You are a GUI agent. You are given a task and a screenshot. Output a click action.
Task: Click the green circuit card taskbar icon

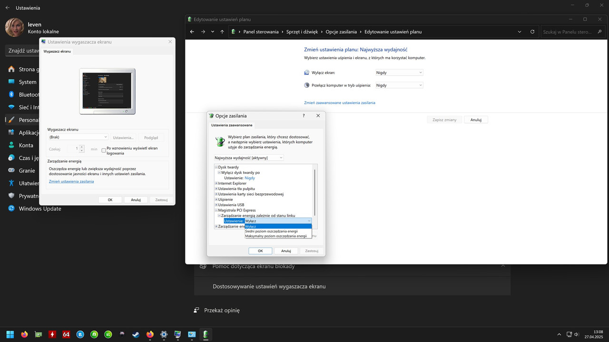(x=38, y=334)
